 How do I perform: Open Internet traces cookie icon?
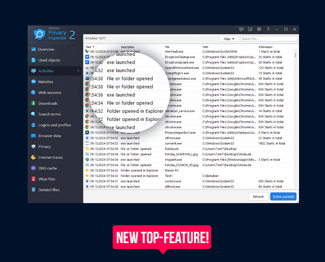coord(34,157)
